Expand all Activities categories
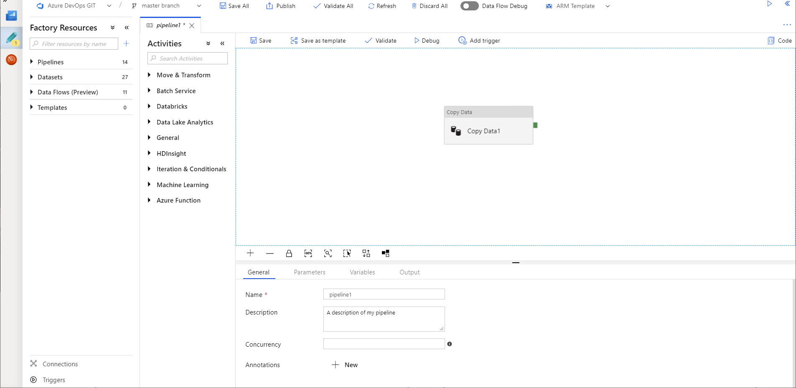This screenshot has width=796, height=388. click(208, 43)
